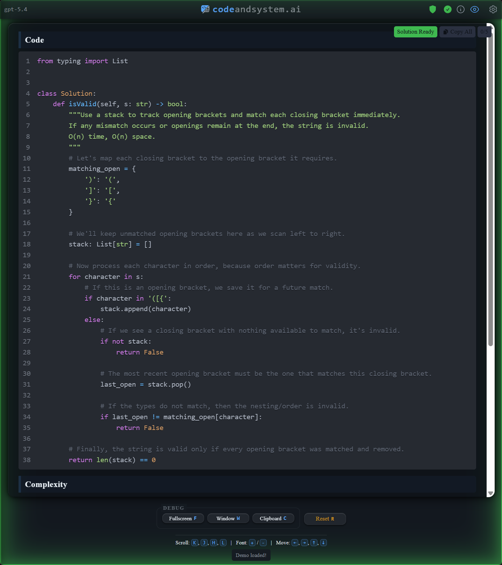Click the 'if not stack:' line
The height and width of the screenshot is (565, 502).
(126, 342)
